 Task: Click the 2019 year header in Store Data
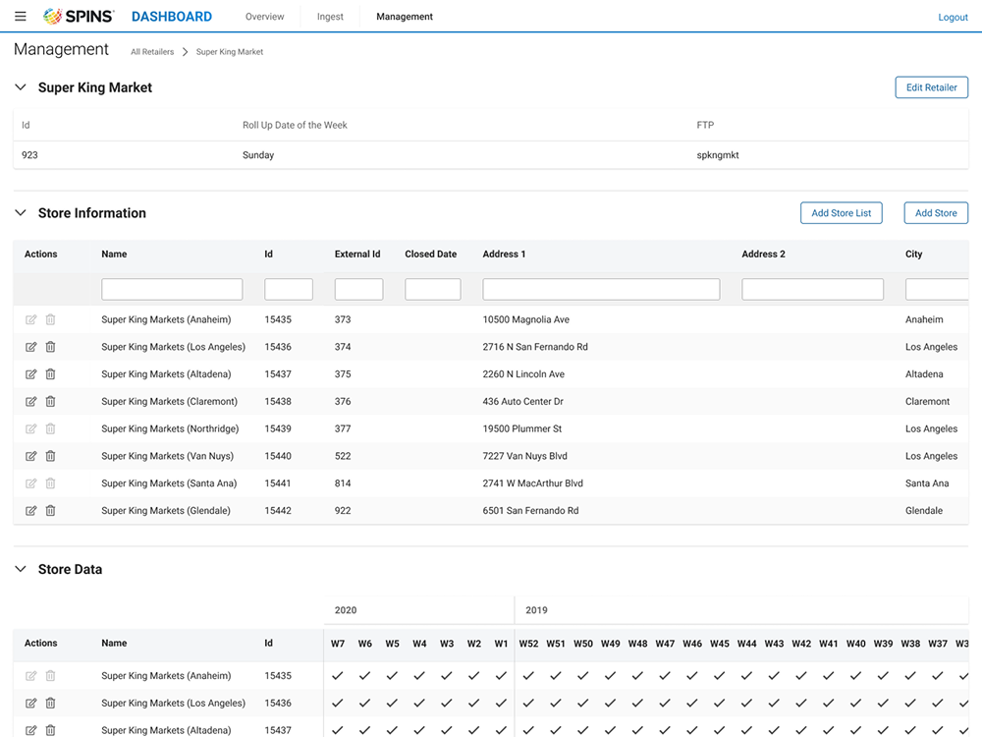tap(536, 610)
